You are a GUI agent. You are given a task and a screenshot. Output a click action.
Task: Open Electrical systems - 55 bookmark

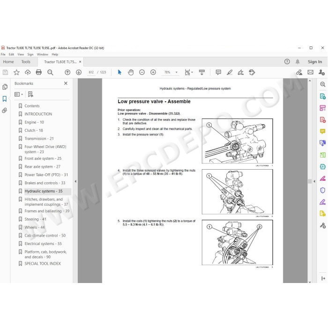tap(43, 244)
